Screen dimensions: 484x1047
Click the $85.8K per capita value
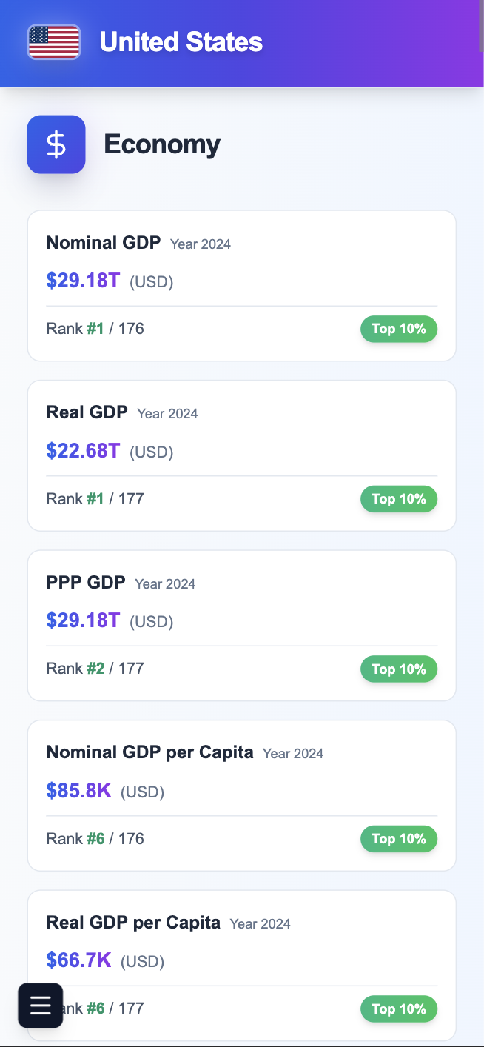tap(78, 791)
